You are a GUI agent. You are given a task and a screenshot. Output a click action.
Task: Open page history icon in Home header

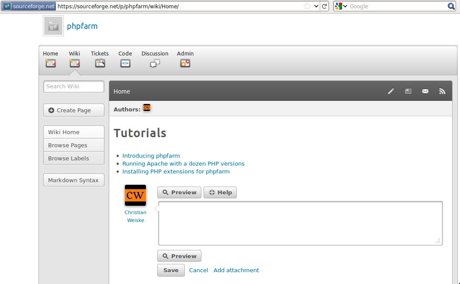click(408, 91)
